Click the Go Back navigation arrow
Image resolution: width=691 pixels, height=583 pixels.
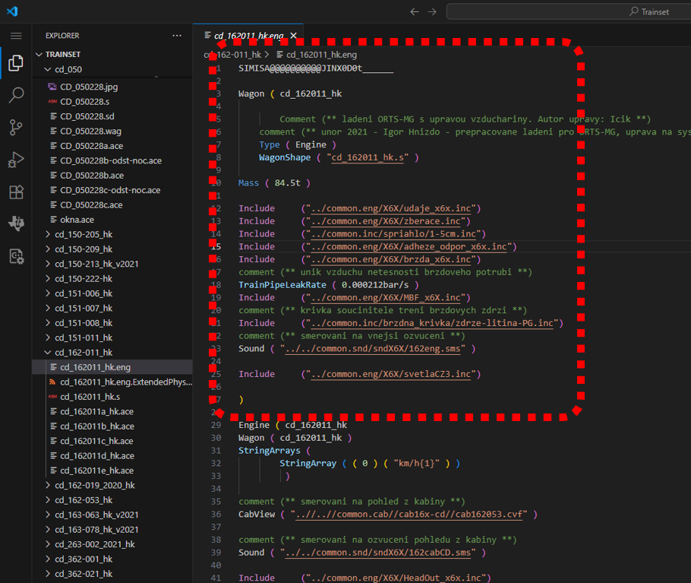(x=414, y=11)
